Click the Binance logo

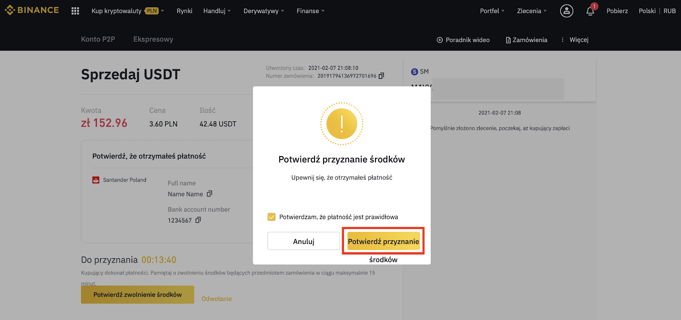pyautogui.click(x=32, y=10)
